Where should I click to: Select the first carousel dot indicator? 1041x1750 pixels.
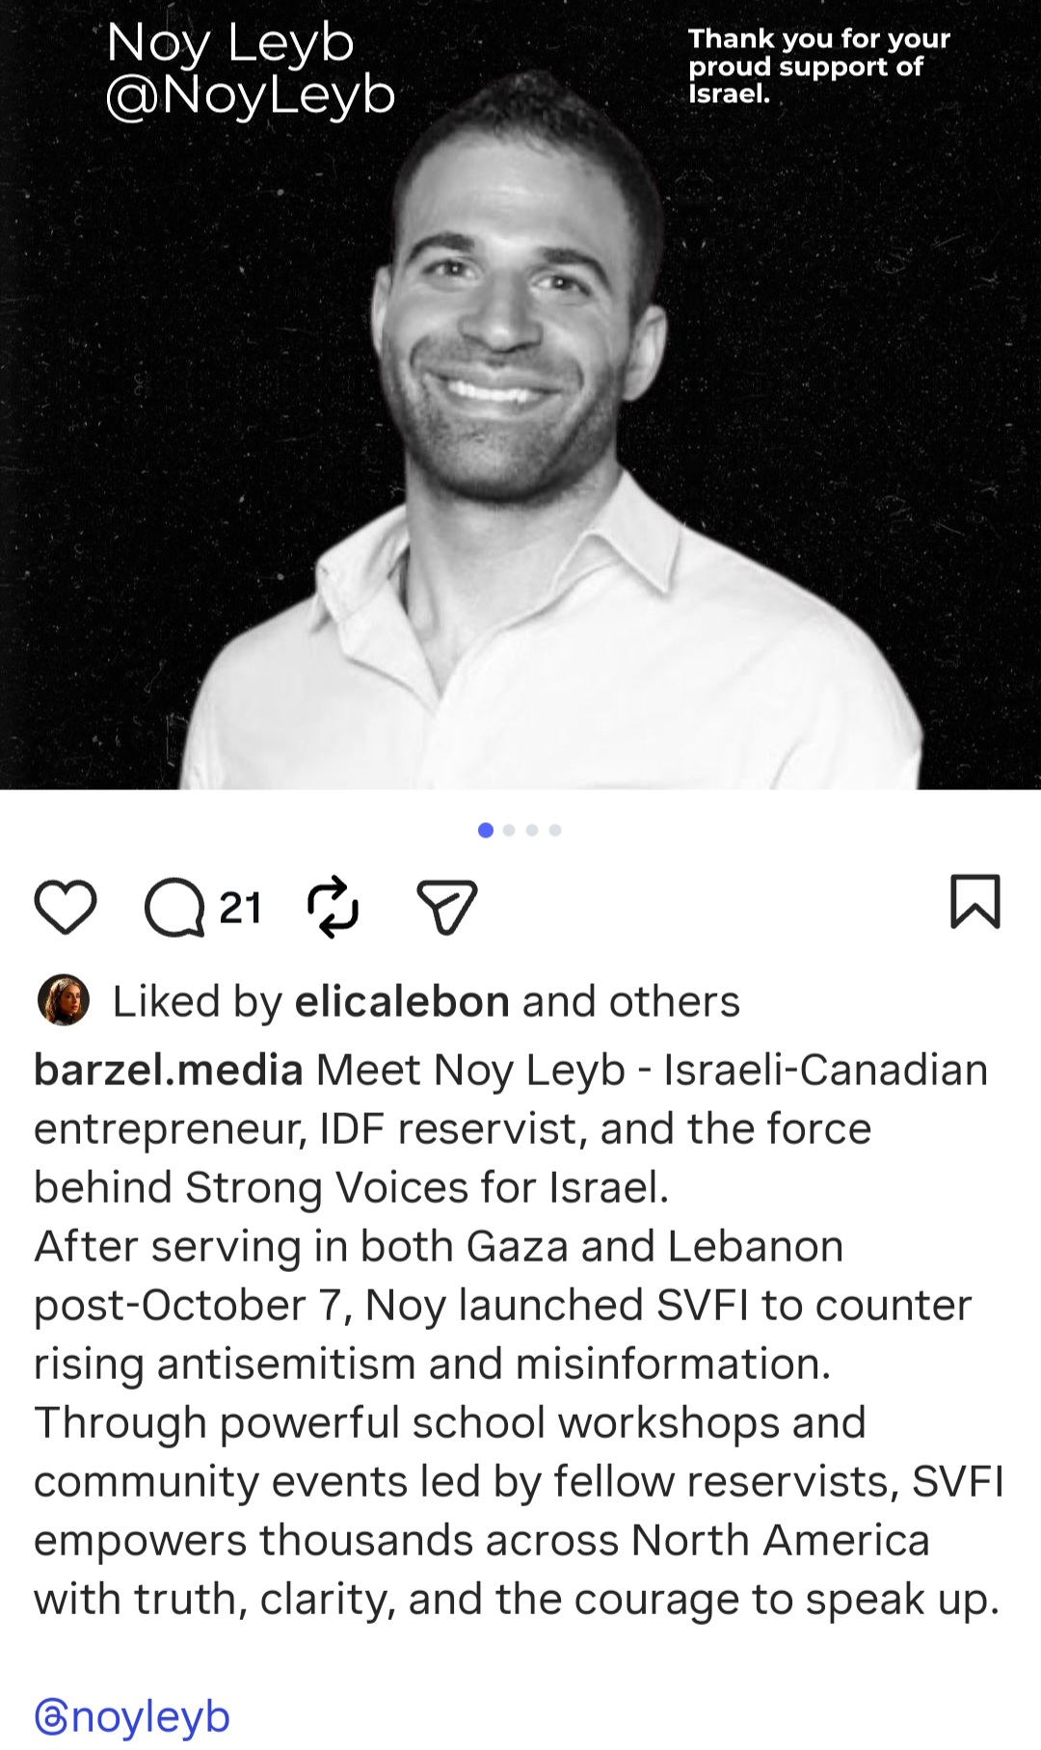486,830
